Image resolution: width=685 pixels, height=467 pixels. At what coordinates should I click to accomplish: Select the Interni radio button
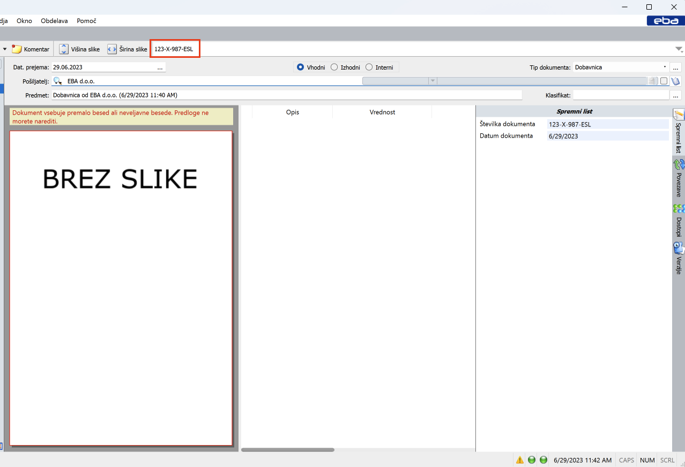(369, 67)
